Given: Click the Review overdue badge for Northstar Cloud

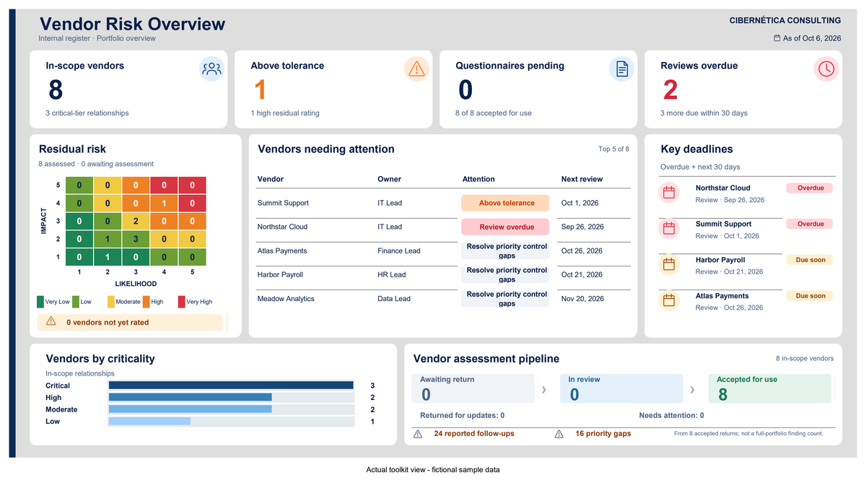Looking at the screenshot, I should point(505,227).
